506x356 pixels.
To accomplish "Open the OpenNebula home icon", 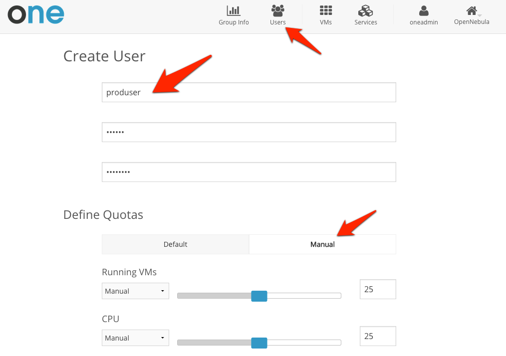I will (472, 10).
